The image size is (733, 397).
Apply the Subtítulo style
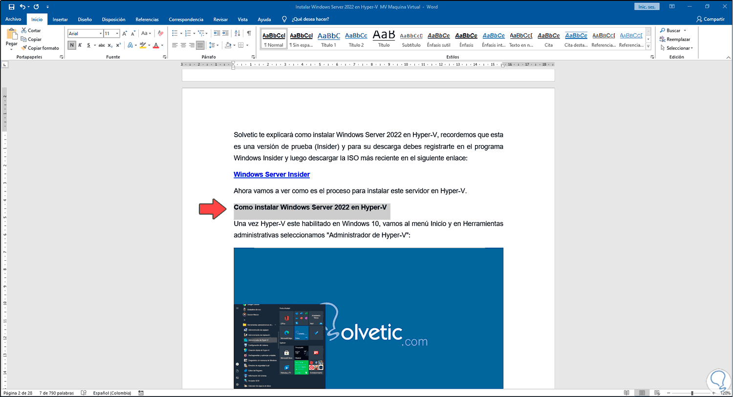point(411,40)
